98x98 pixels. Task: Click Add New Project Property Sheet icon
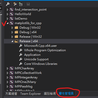click(15, 4)
